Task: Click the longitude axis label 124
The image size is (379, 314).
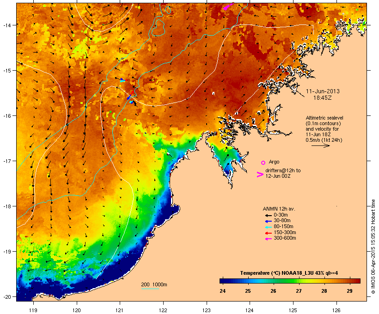Action: pyautogui.click(x=250, y=310)
